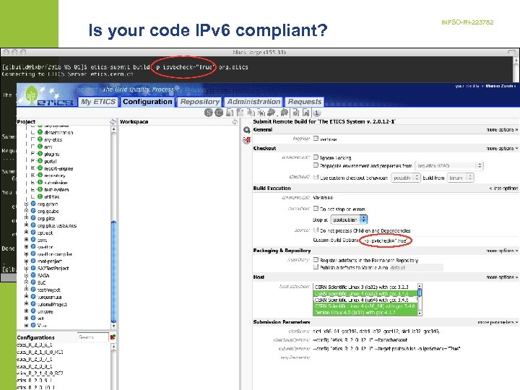The image size is (520, 390).
Task: Enable Do not stop on errors
Action: 316,209
